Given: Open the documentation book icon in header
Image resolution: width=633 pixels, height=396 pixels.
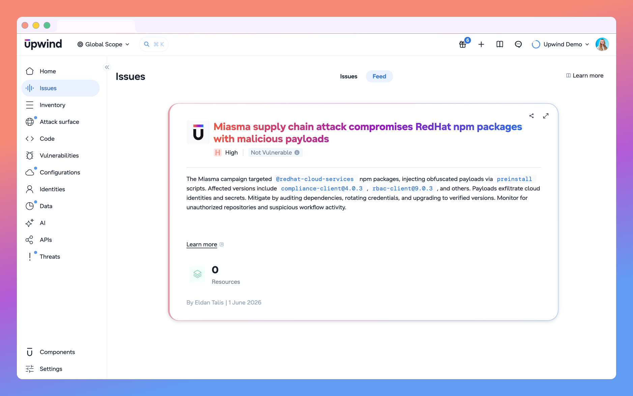Looking at the screenshot, I should [500, 44].
